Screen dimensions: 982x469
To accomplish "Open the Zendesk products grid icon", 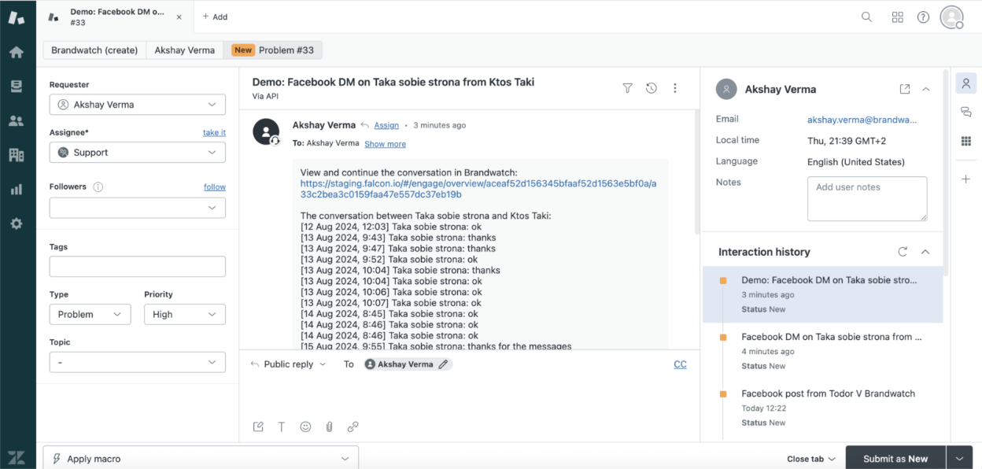I will point(898,17).
